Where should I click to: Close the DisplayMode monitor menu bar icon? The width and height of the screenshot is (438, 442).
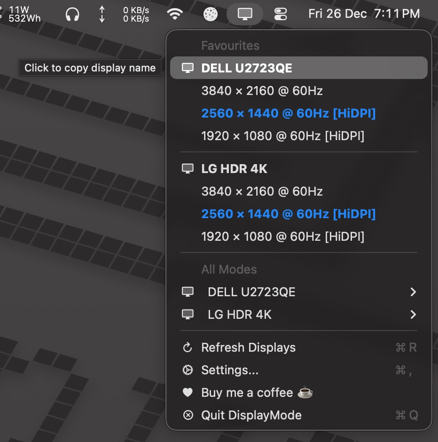coord(245,14)
